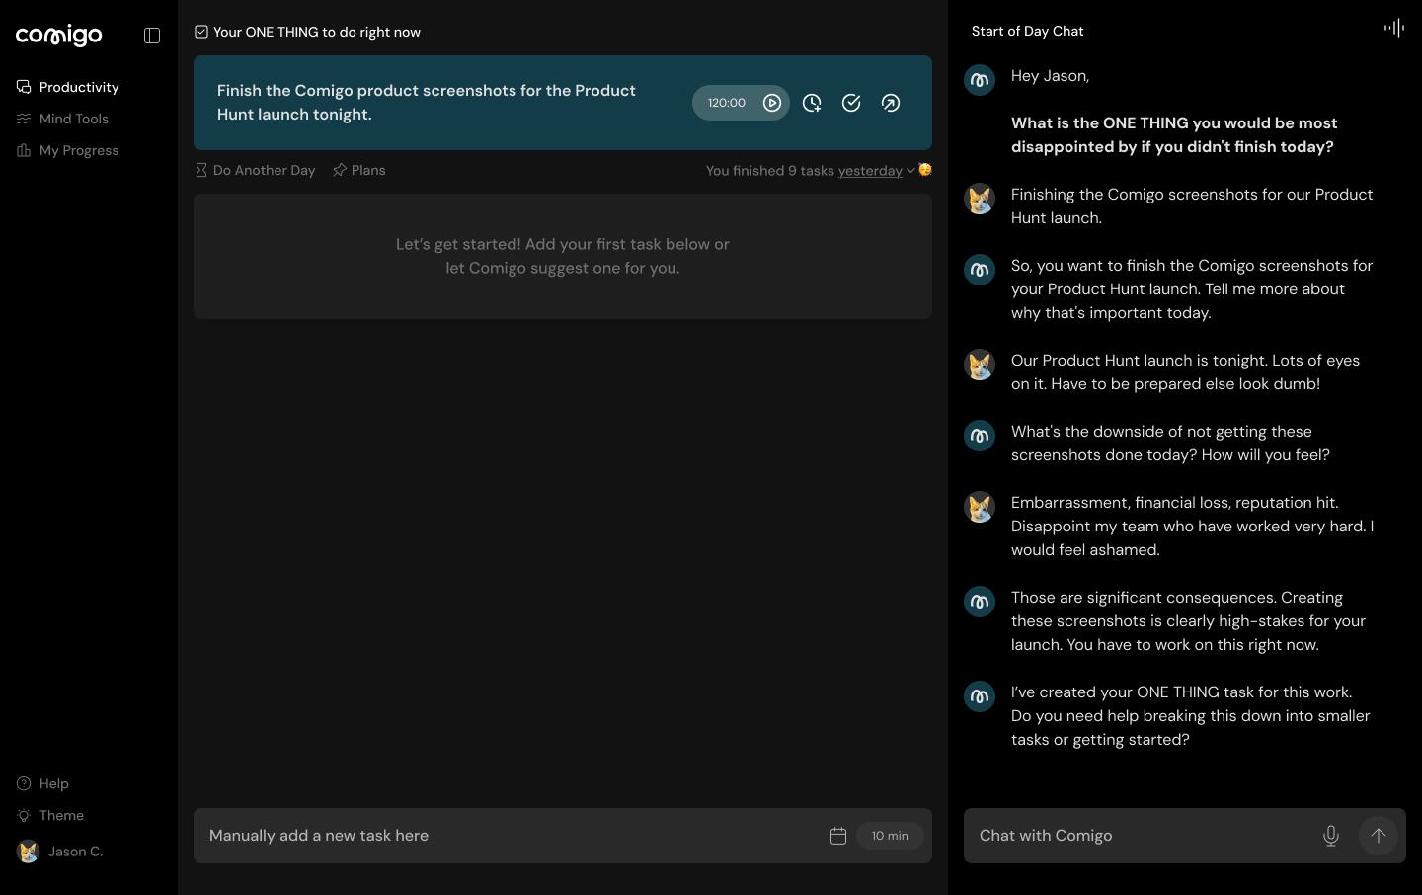The width and height of the screenshot is (1422, 895).
Task: Click the Manually add a new task field
Action: click(509, 836)
